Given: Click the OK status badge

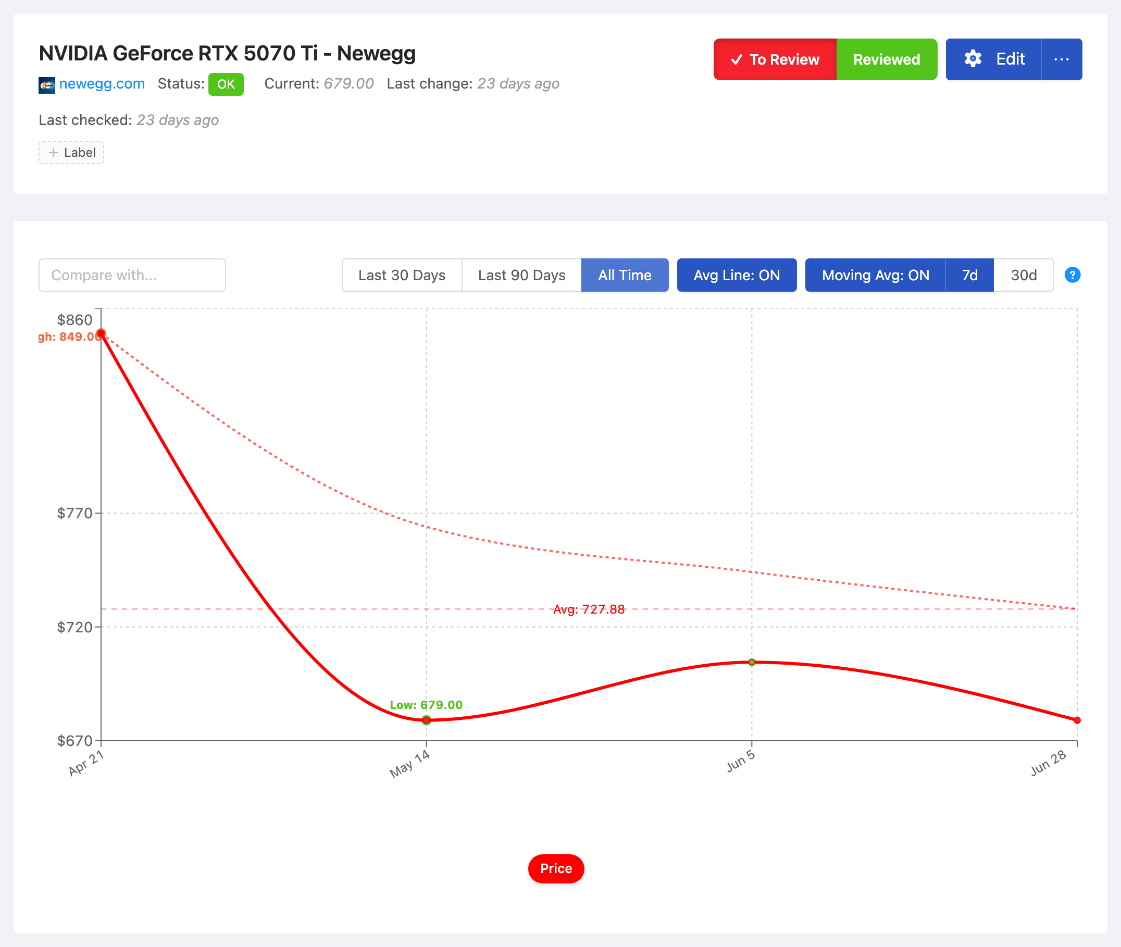Looking at the screenshot, I should (226, 84).
